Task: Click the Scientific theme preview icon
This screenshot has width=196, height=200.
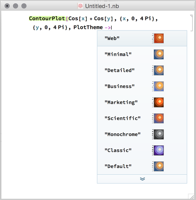Action: click(x=158, y=118)
